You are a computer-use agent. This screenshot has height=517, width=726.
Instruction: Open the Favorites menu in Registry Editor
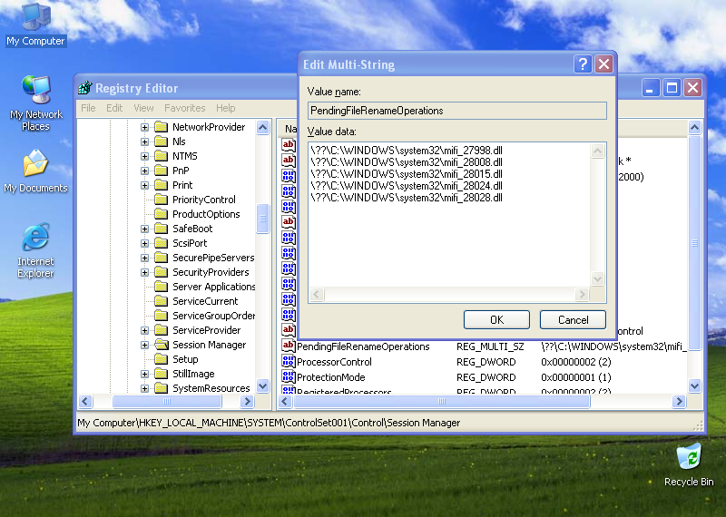click(x=185, y=108)
